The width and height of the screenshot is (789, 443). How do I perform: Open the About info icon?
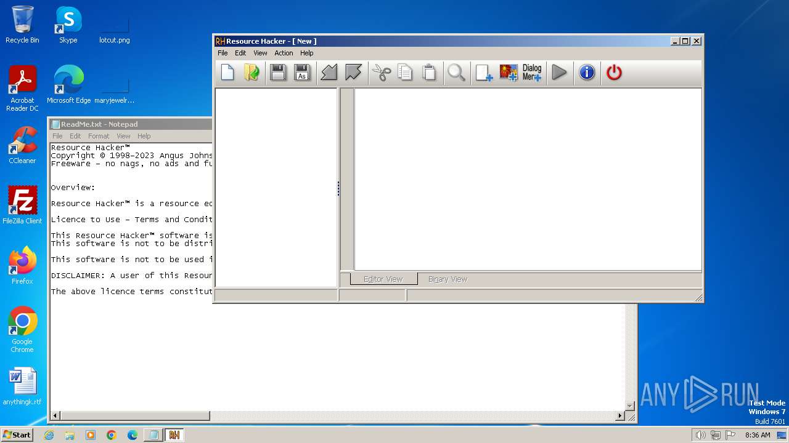coord(587,73)
